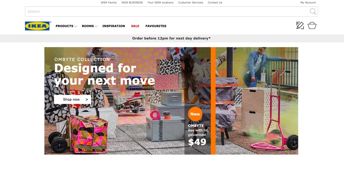
Task: Open the Inspiration menu item
Action: tap(114, 26)
